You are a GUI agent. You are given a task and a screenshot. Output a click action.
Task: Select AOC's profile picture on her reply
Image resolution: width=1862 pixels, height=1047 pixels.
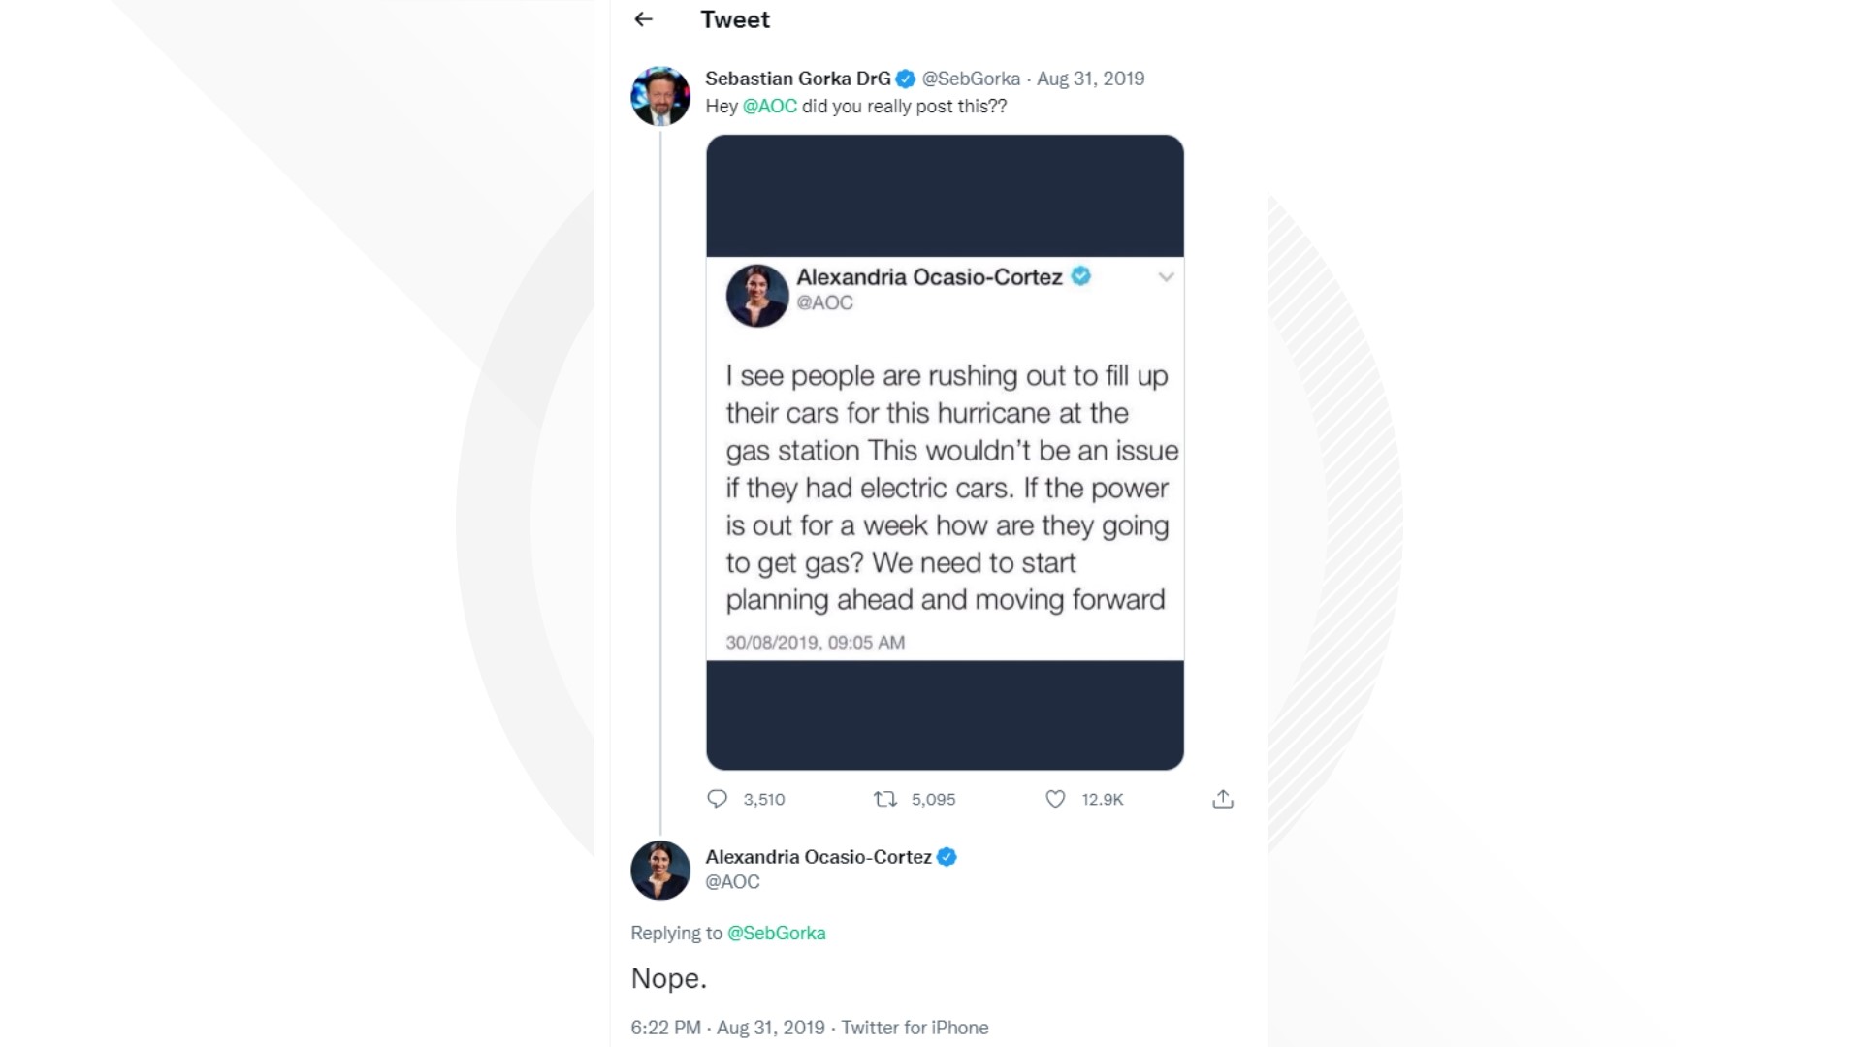tap(660, 870)
